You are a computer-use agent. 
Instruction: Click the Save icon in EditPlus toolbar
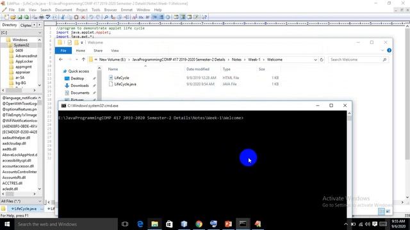coord(20,17)
